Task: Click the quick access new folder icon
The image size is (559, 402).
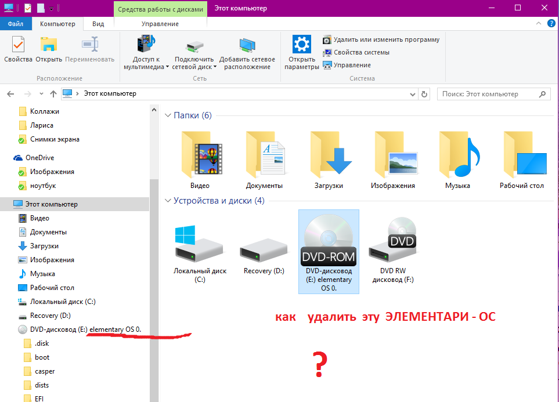Action: [41, 8]
